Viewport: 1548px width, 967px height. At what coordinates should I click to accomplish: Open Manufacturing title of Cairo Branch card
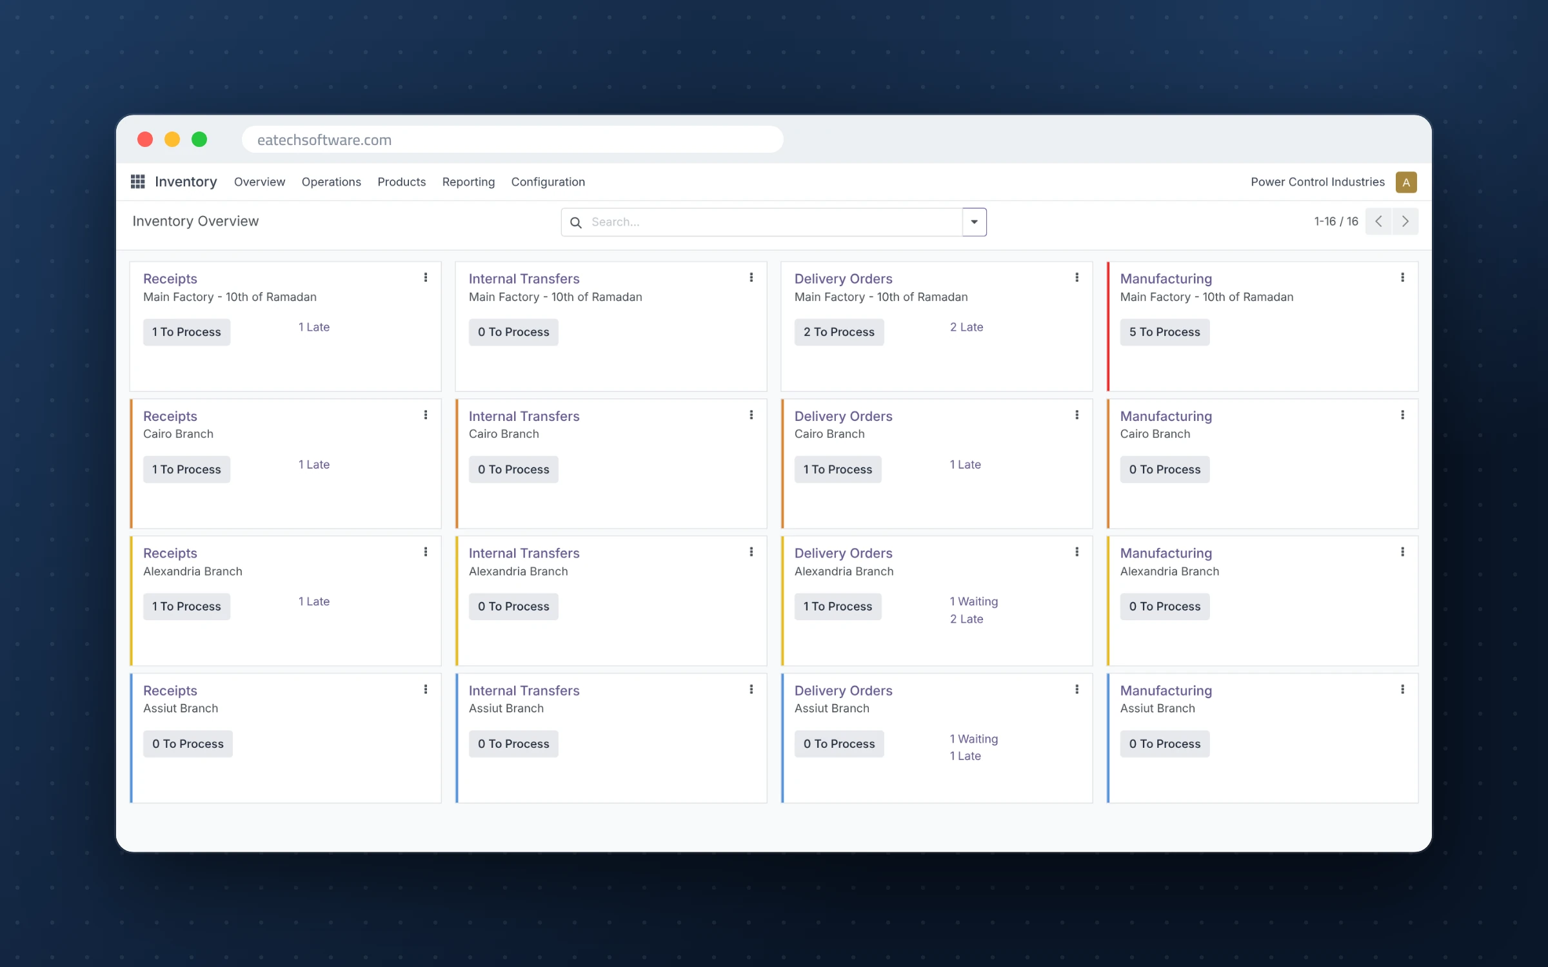(1166, 416)
